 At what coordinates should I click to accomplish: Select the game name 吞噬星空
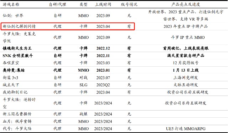point(11,63)
